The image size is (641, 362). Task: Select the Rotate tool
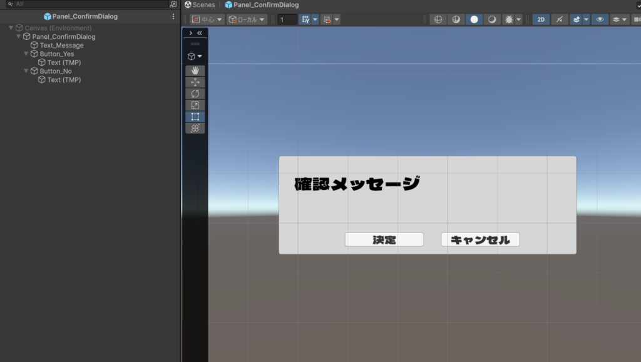coord(195,94)
